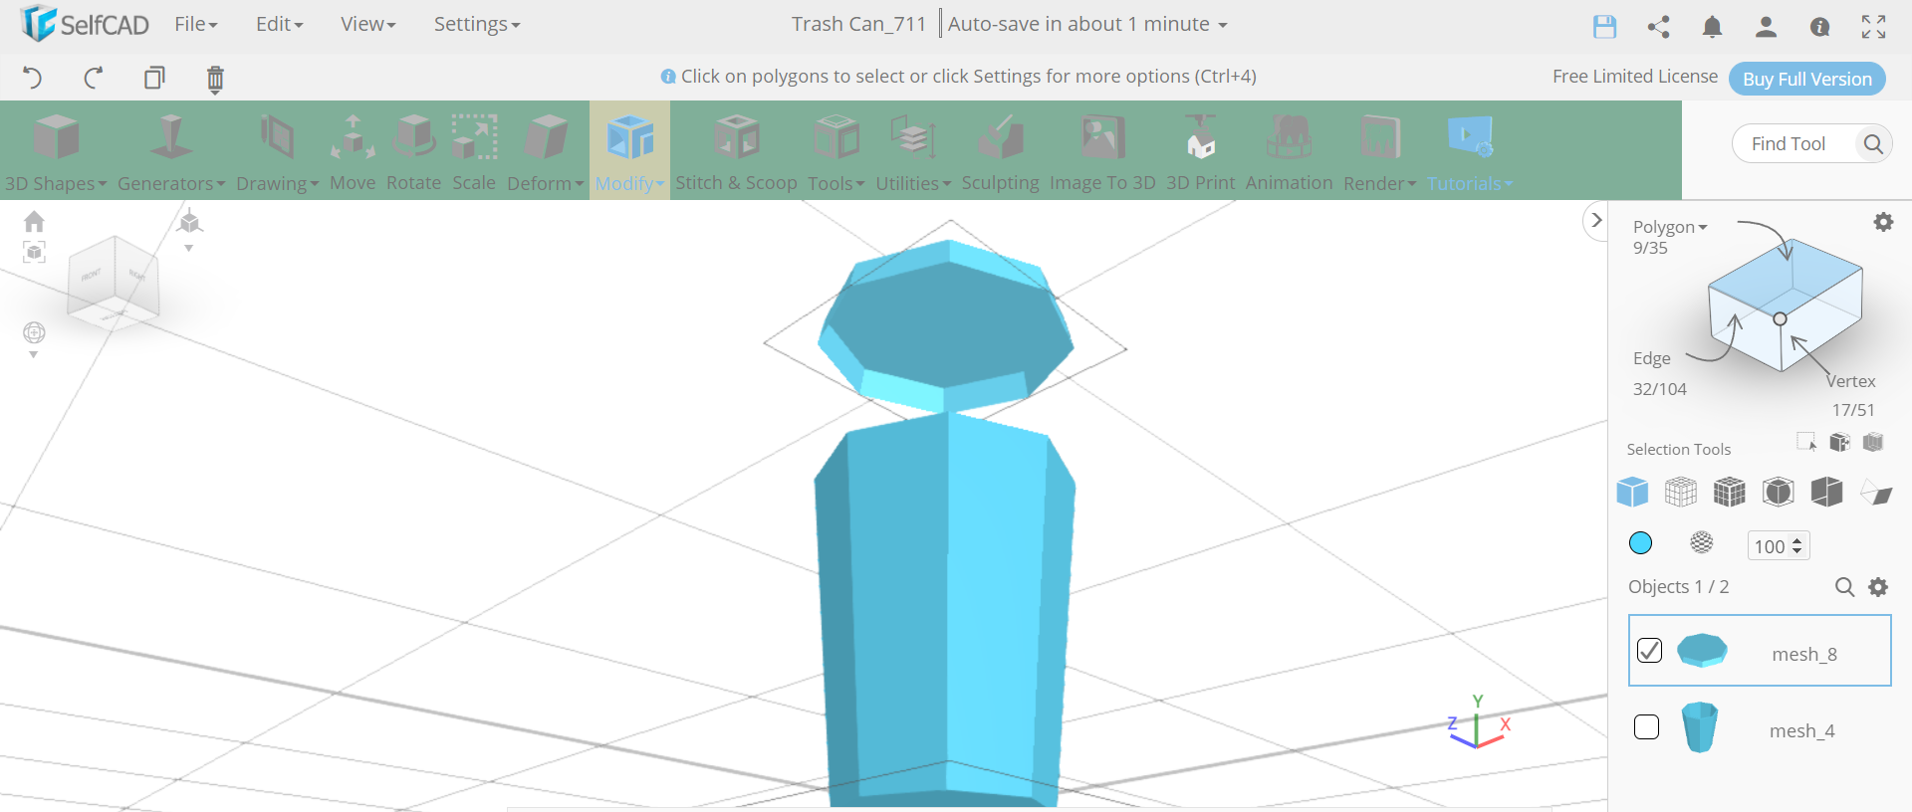Collapse the right side panel arrow
The image size is (1912, 812).
click(1596, 220)
